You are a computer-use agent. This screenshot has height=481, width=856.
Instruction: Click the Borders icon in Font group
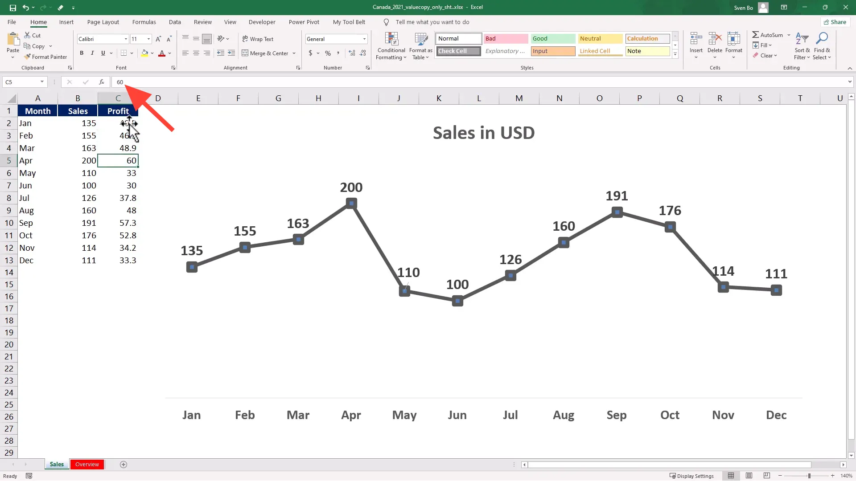pyautogui.click(x=124, y=53)
